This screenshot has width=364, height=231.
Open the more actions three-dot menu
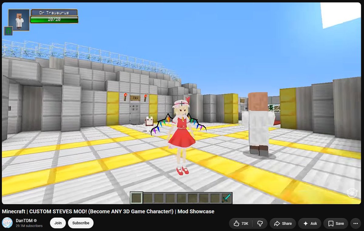(356, 223)
